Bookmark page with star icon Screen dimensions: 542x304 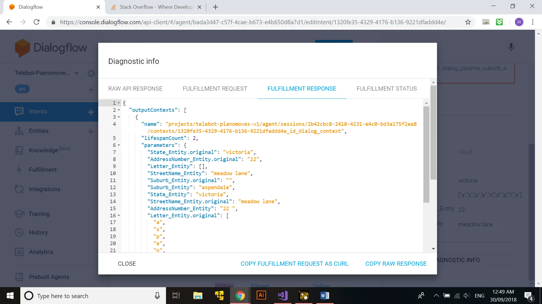(468, 22)
